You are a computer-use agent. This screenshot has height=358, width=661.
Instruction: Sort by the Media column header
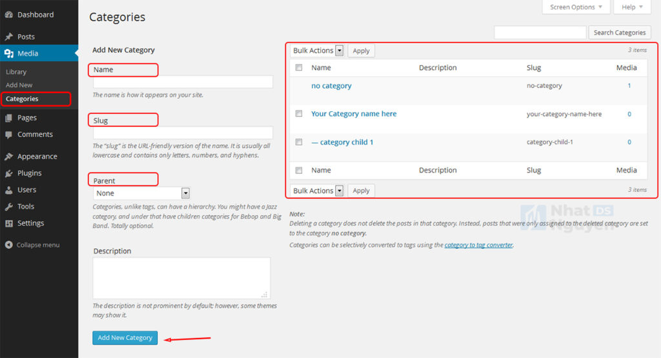click(626, 68)
